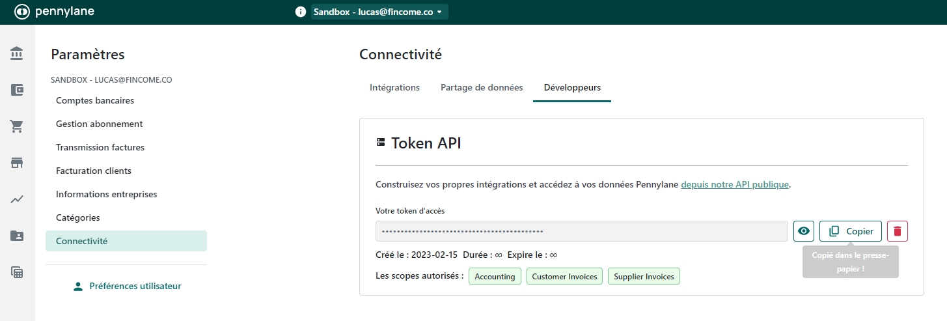947x321 pixels.
Task: Switch to the Intégrations tab
Action: tap(394, 87)
